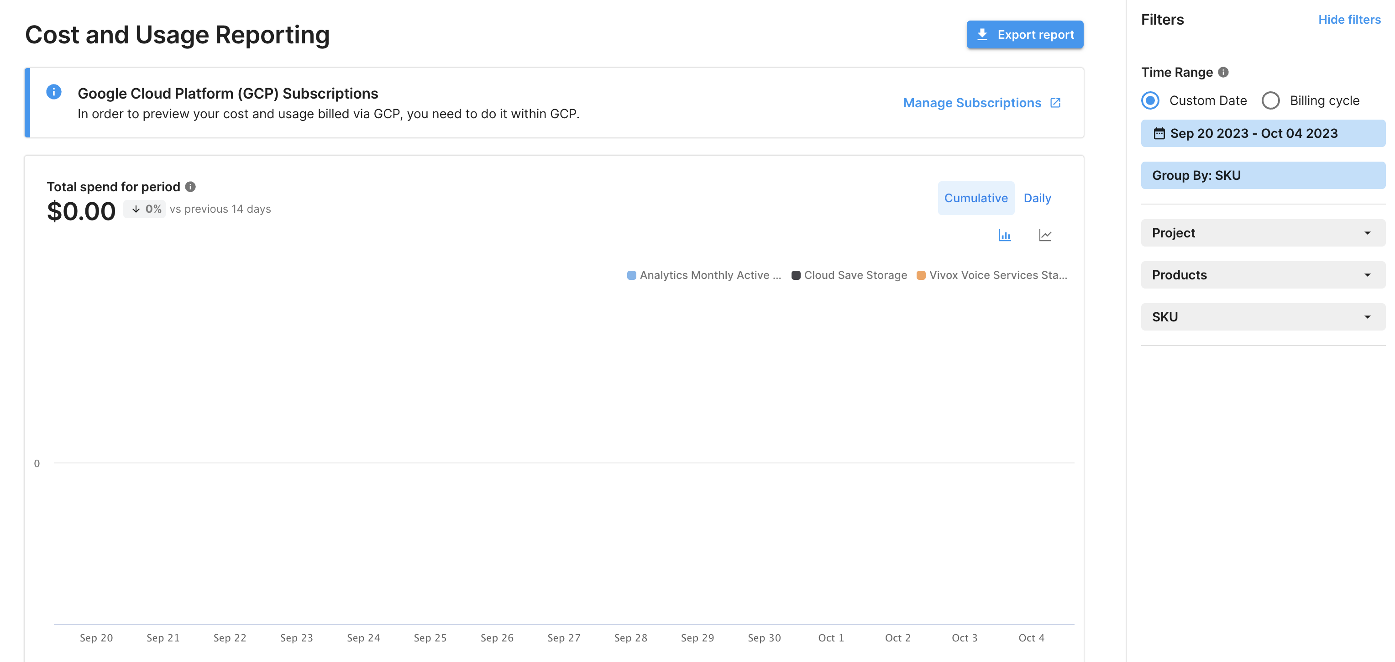Click the GCP Subscriptions banner info icon
The height and width of the screenshot is (662, 1395).
point(53,92)
